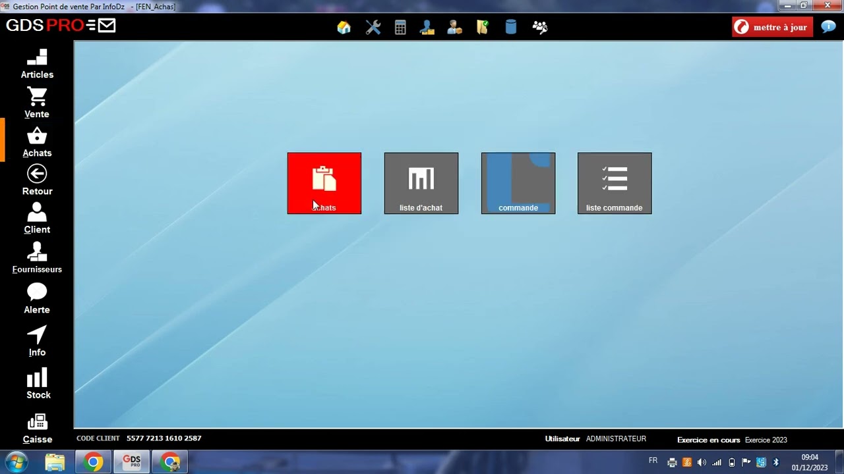Open the Stock bar chart module
844x474 pixels.
tap(38, 384)
